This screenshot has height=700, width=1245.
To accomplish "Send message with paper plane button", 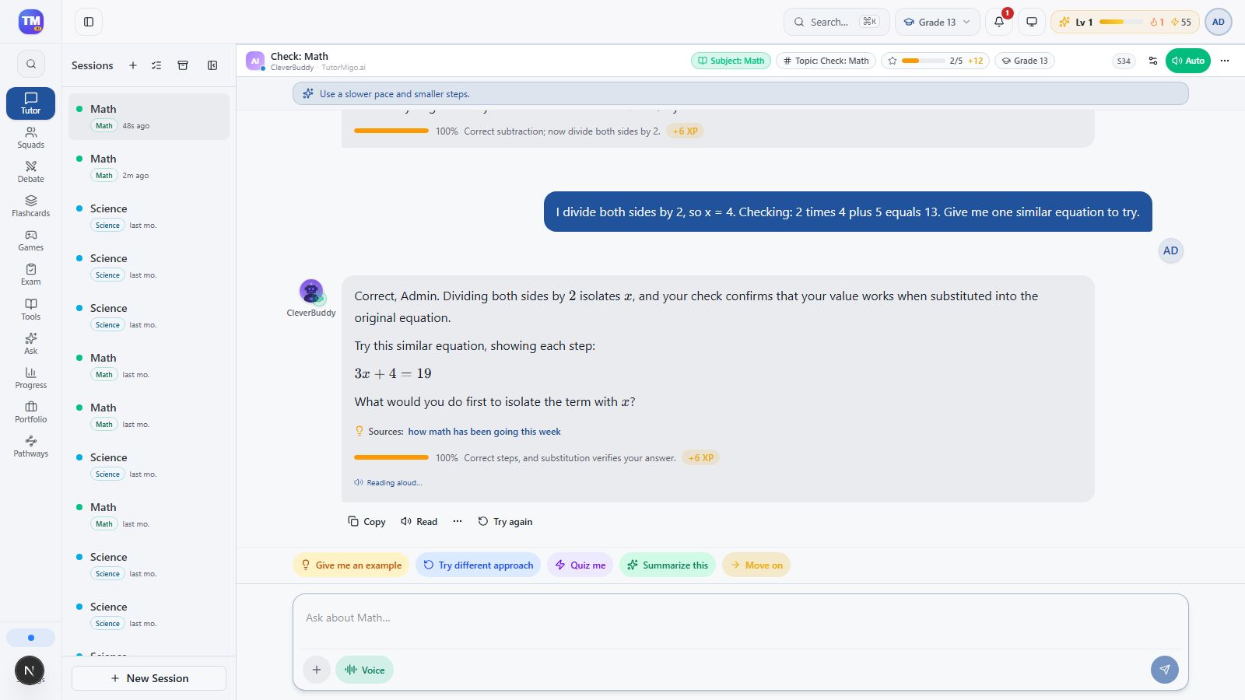I will pos(1164,670).
